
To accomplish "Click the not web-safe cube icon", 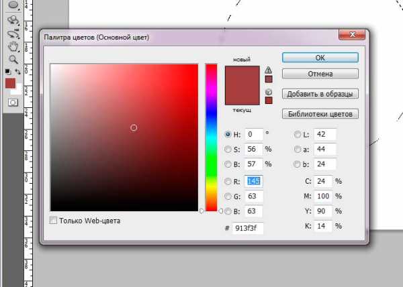I will [x=269, y=91].
